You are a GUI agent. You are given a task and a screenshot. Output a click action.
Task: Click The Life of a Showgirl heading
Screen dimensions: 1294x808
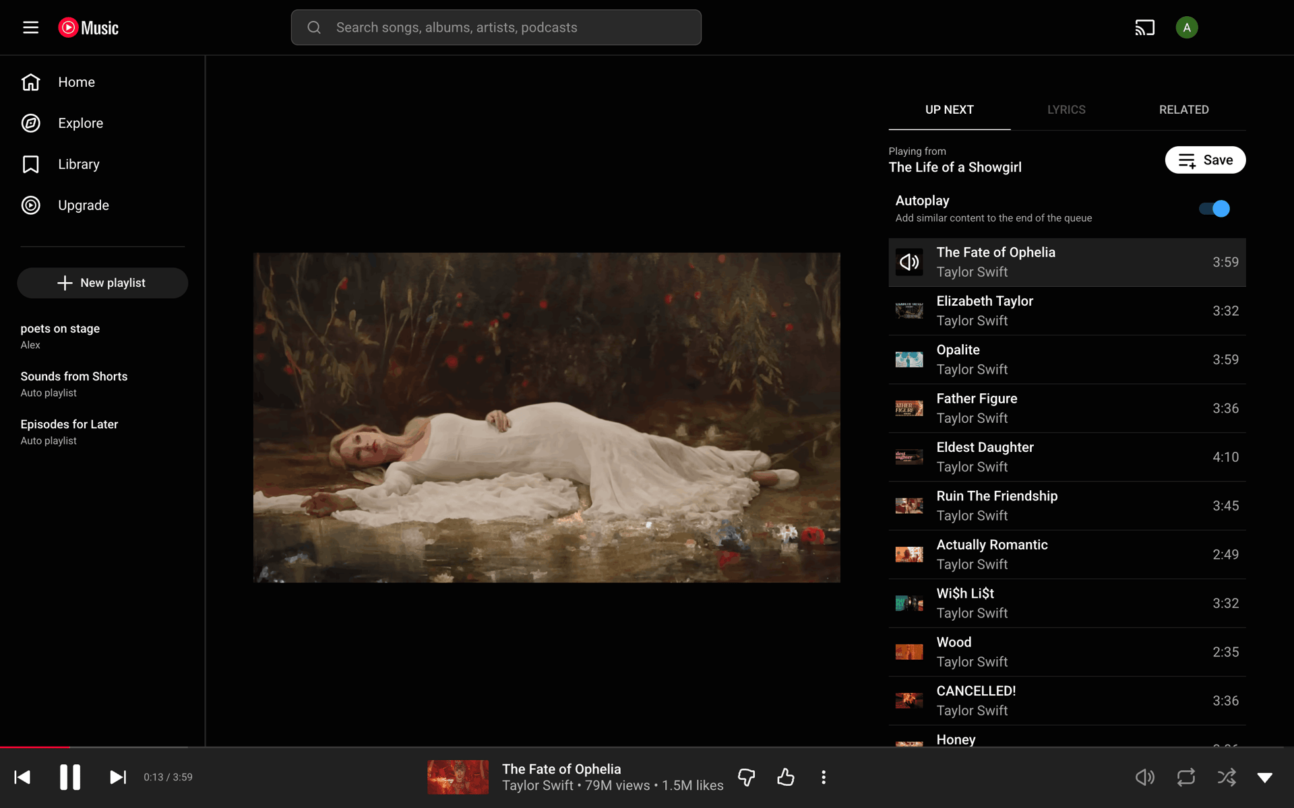click(955, 168)
